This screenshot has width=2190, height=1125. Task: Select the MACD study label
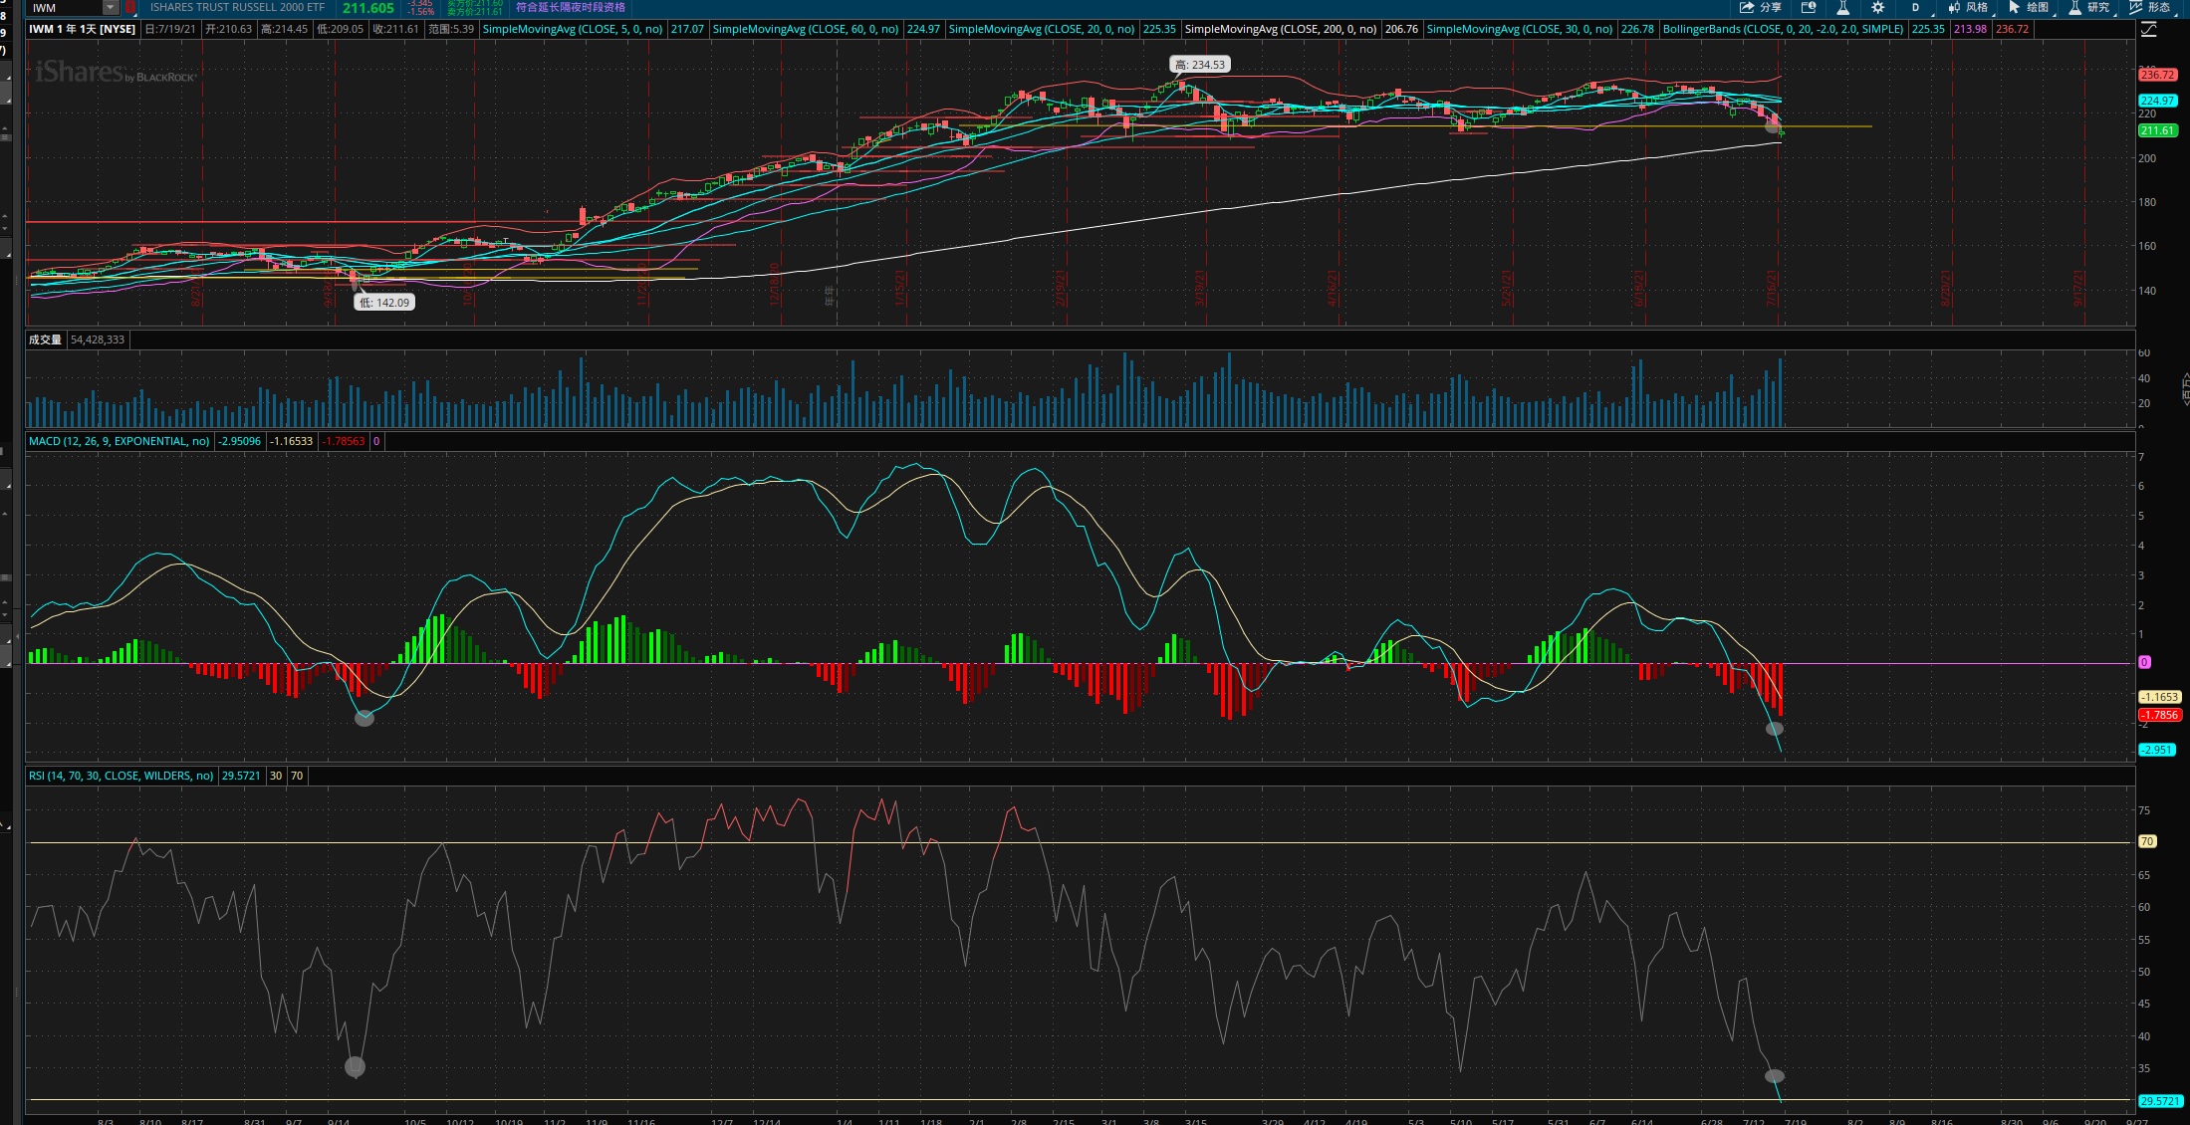pyautogui.click(x=119, y=441)
